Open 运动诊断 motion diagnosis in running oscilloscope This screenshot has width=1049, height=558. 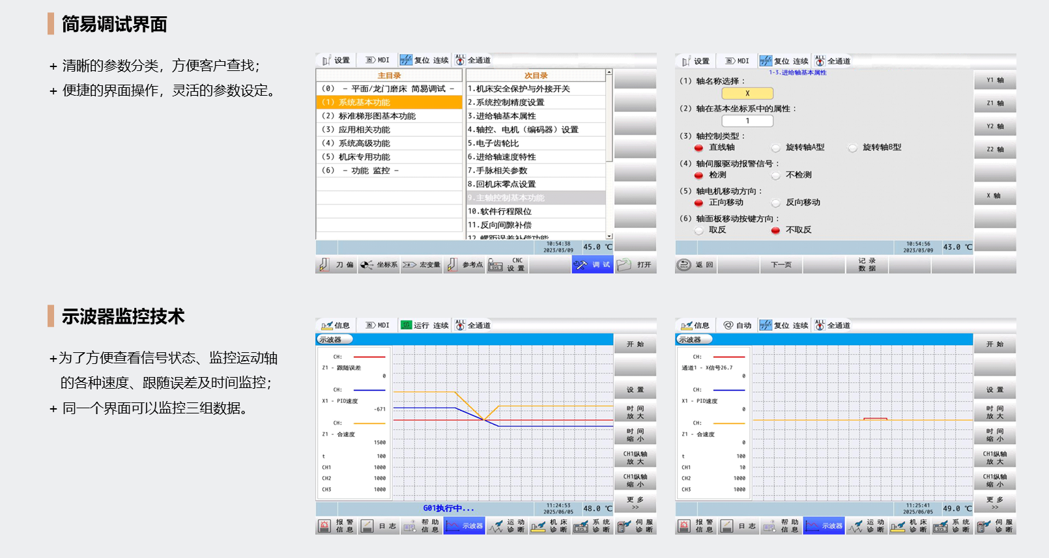[496, 526]
